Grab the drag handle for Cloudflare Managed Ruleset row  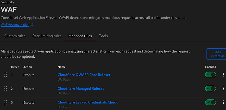(x=6, y=89)
